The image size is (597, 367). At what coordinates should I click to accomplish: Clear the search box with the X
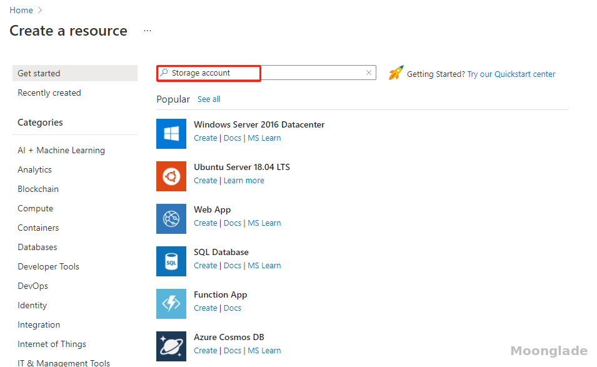pyautogui.click(x=369, y=73)
